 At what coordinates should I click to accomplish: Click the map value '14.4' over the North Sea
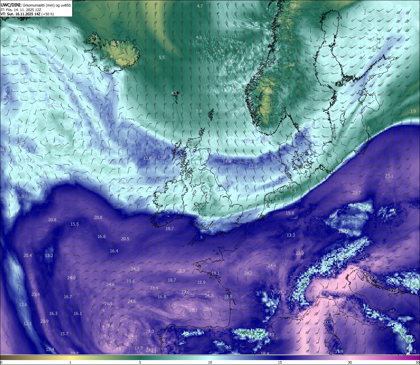tap(227, 161)
